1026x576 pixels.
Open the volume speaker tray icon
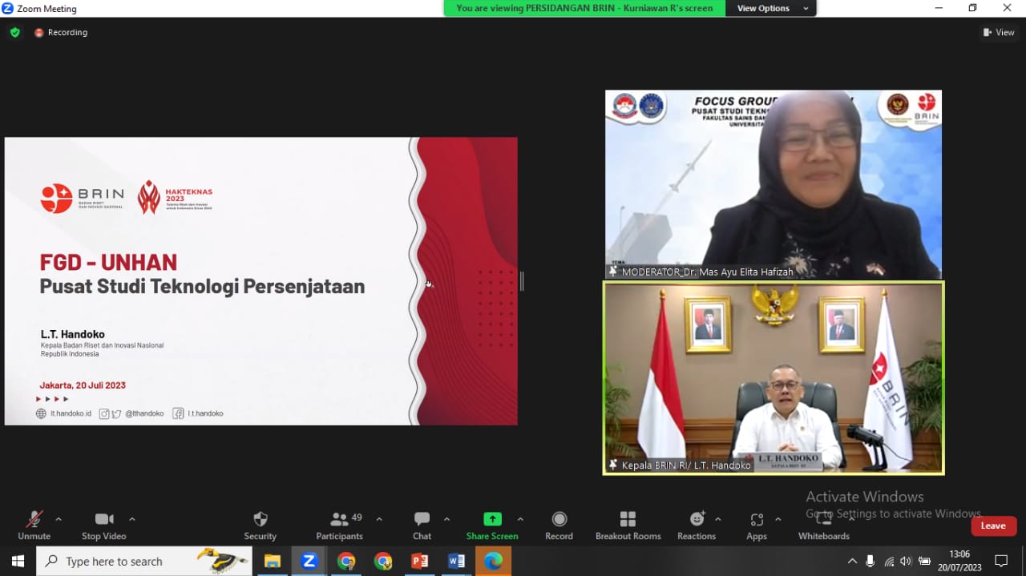pos(906,561)
